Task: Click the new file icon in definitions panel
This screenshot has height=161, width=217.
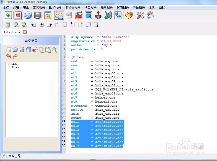Action: (9, 50)
